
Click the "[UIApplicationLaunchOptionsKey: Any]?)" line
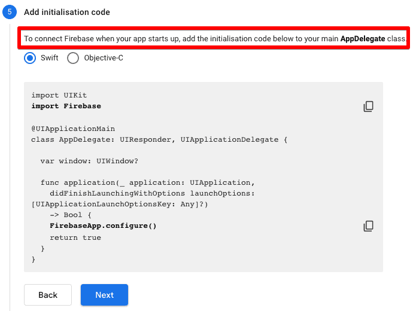click(120, 204)
